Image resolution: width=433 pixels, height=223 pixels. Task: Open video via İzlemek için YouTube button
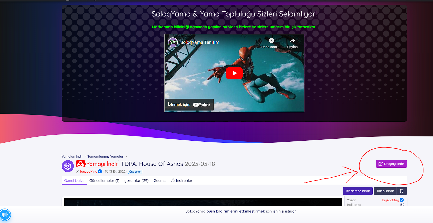[x=189, y=105]
